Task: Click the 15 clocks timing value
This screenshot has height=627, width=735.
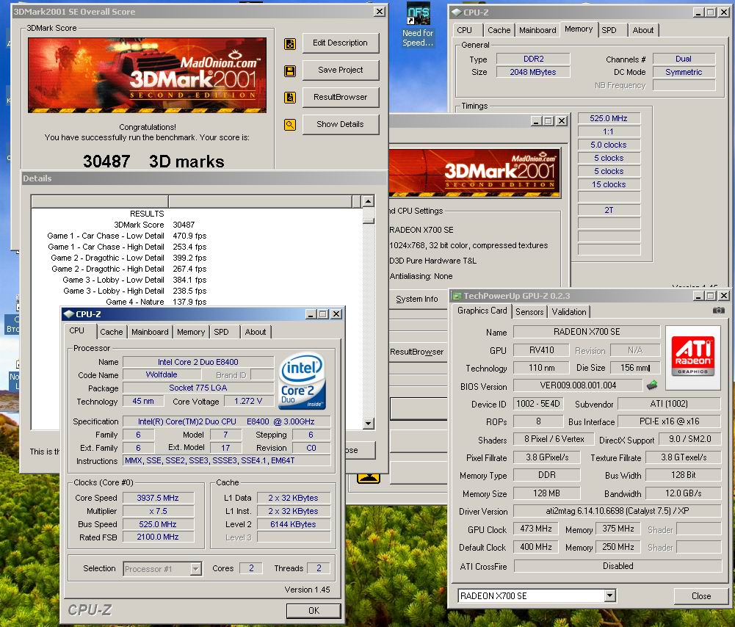Action: [x=609, y=184]
